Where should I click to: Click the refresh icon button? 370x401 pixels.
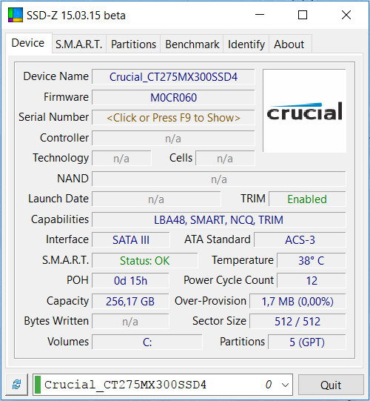pyautogui.click(x=17, y=385)
